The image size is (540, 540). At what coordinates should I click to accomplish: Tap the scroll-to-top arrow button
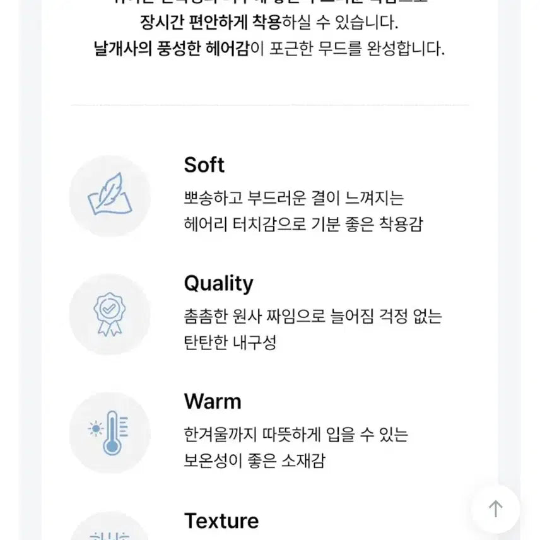pyautogui.click(x=496, y=508)
